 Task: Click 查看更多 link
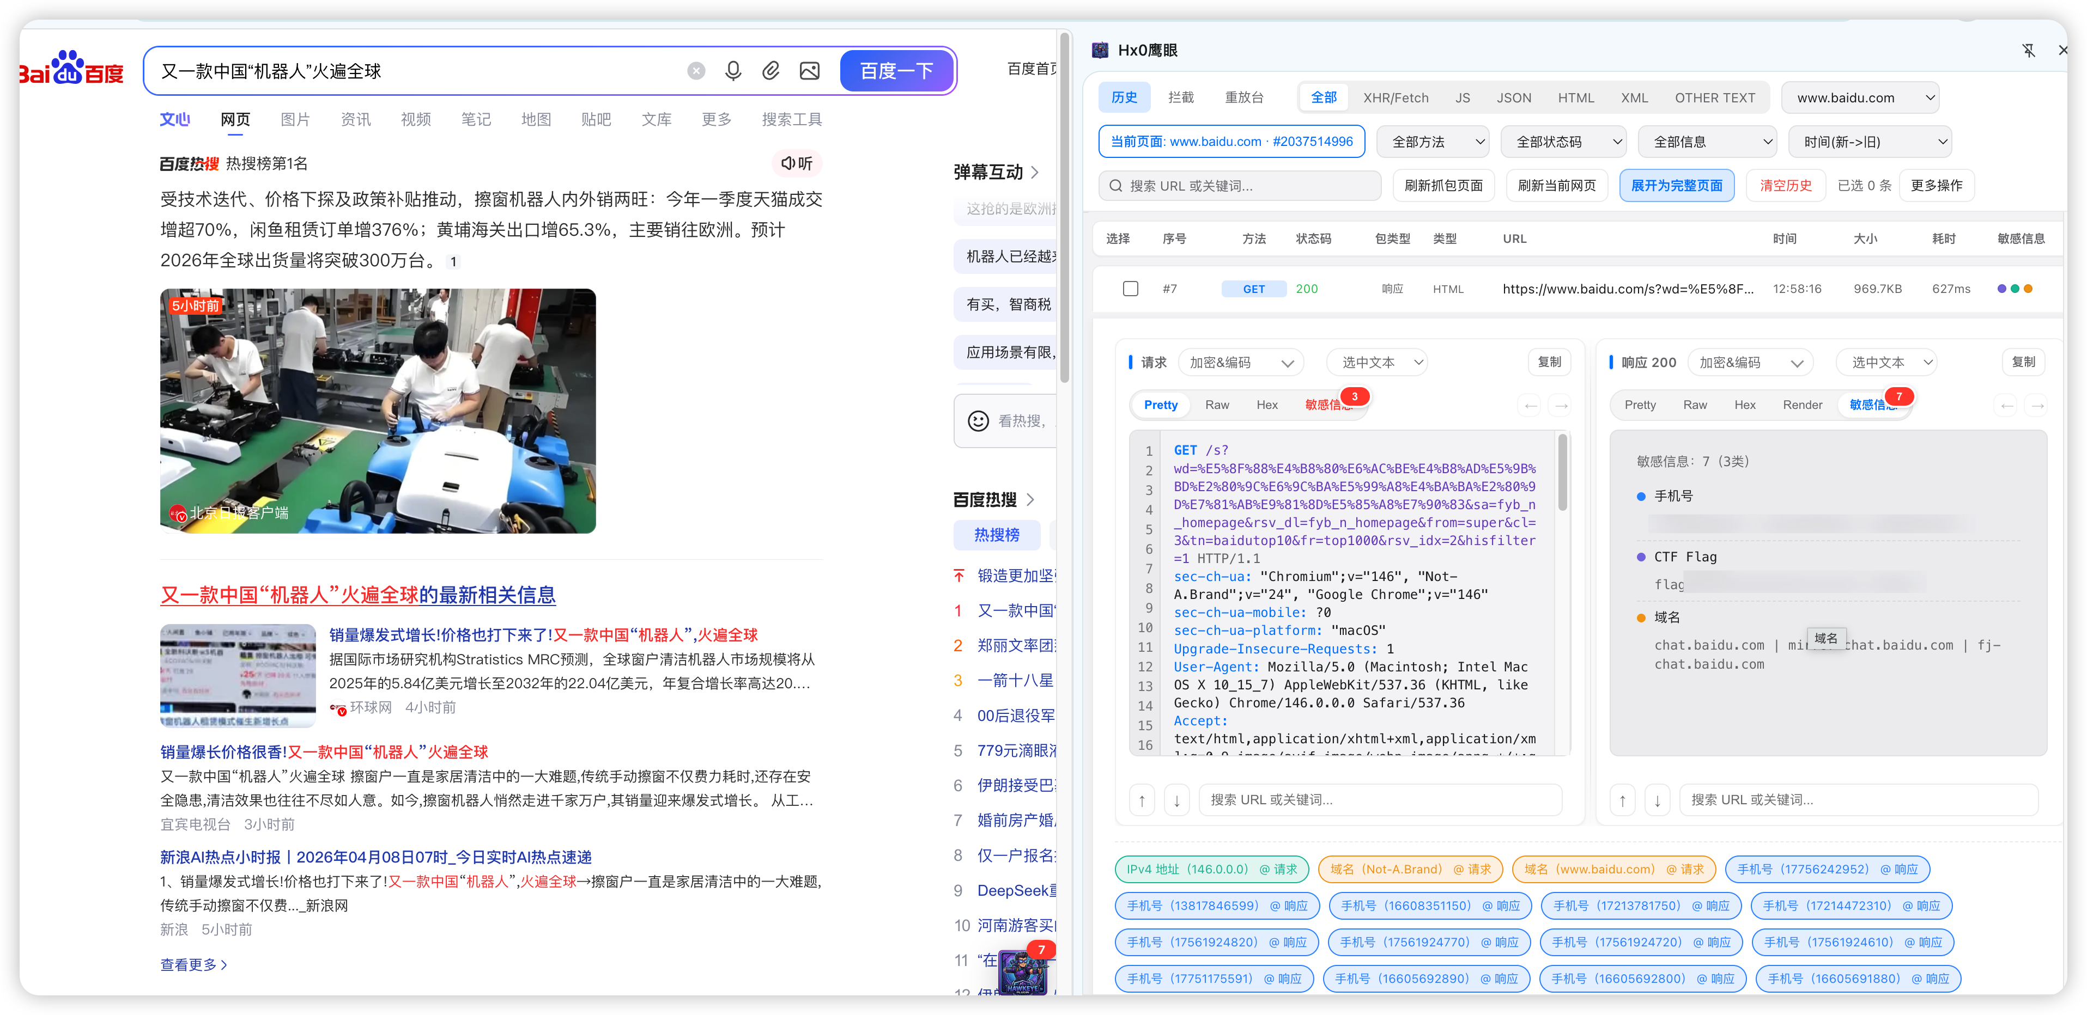pos(193,965)
